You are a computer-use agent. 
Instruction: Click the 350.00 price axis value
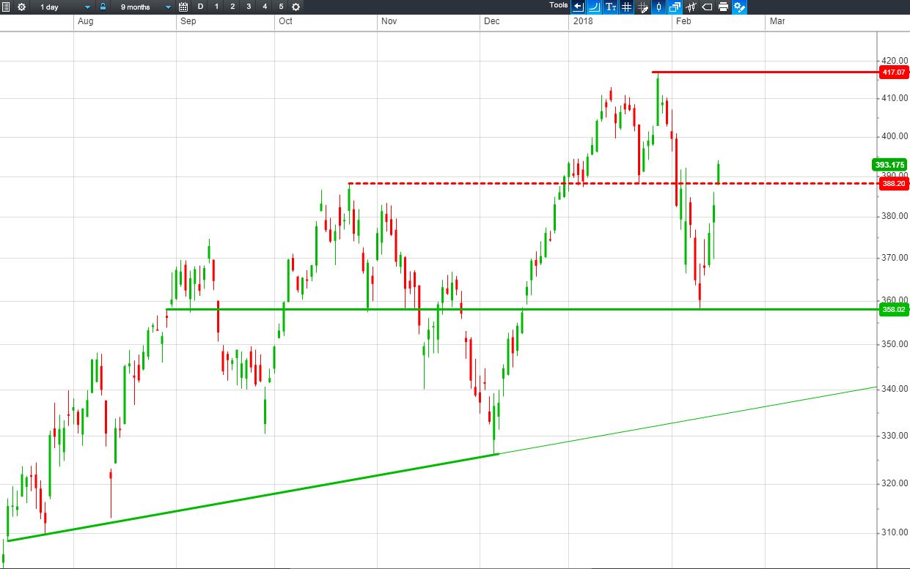tap(895, 344)
